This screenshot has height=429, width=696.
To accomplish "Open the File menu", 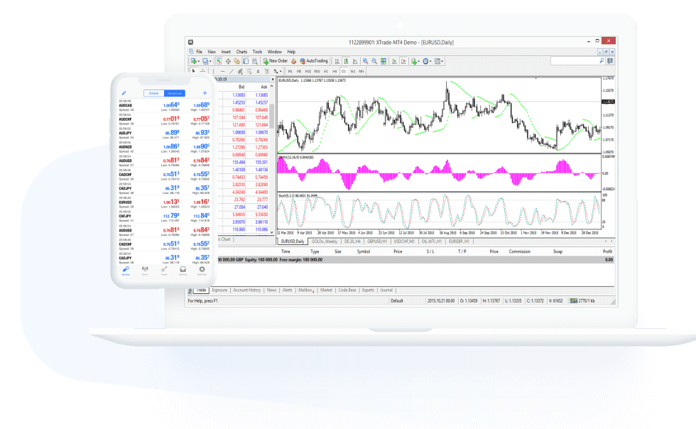I will (200, 52).
